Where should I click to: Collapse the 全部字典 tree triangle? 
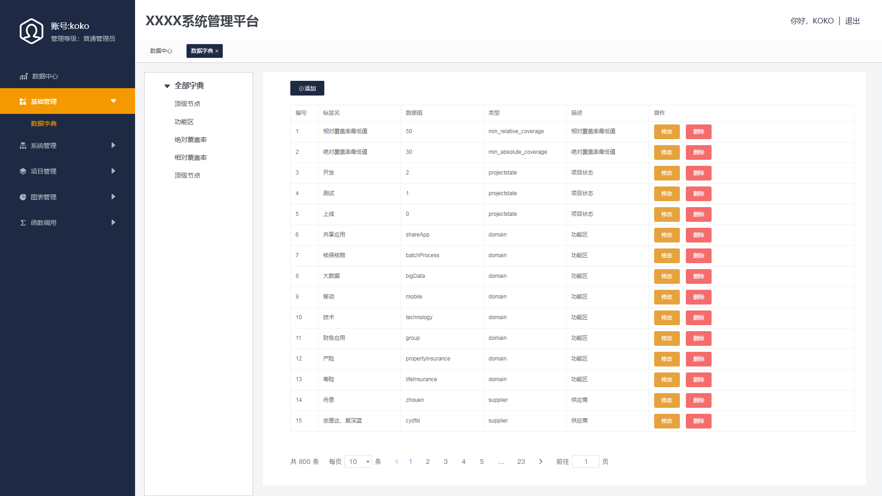(x=167, y=86)
